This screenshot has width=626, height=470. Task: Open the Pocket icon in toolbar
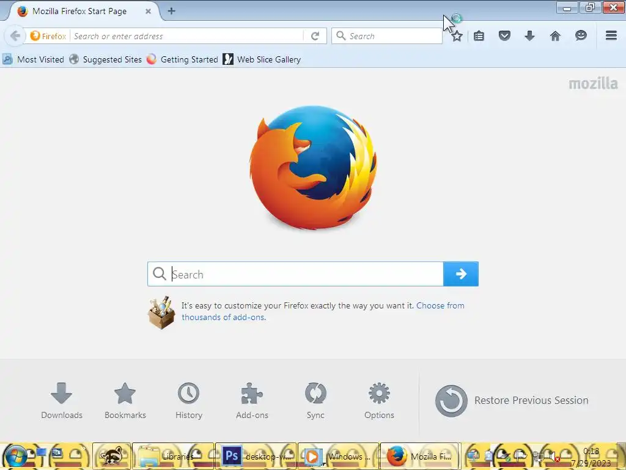tap(504, 36)
